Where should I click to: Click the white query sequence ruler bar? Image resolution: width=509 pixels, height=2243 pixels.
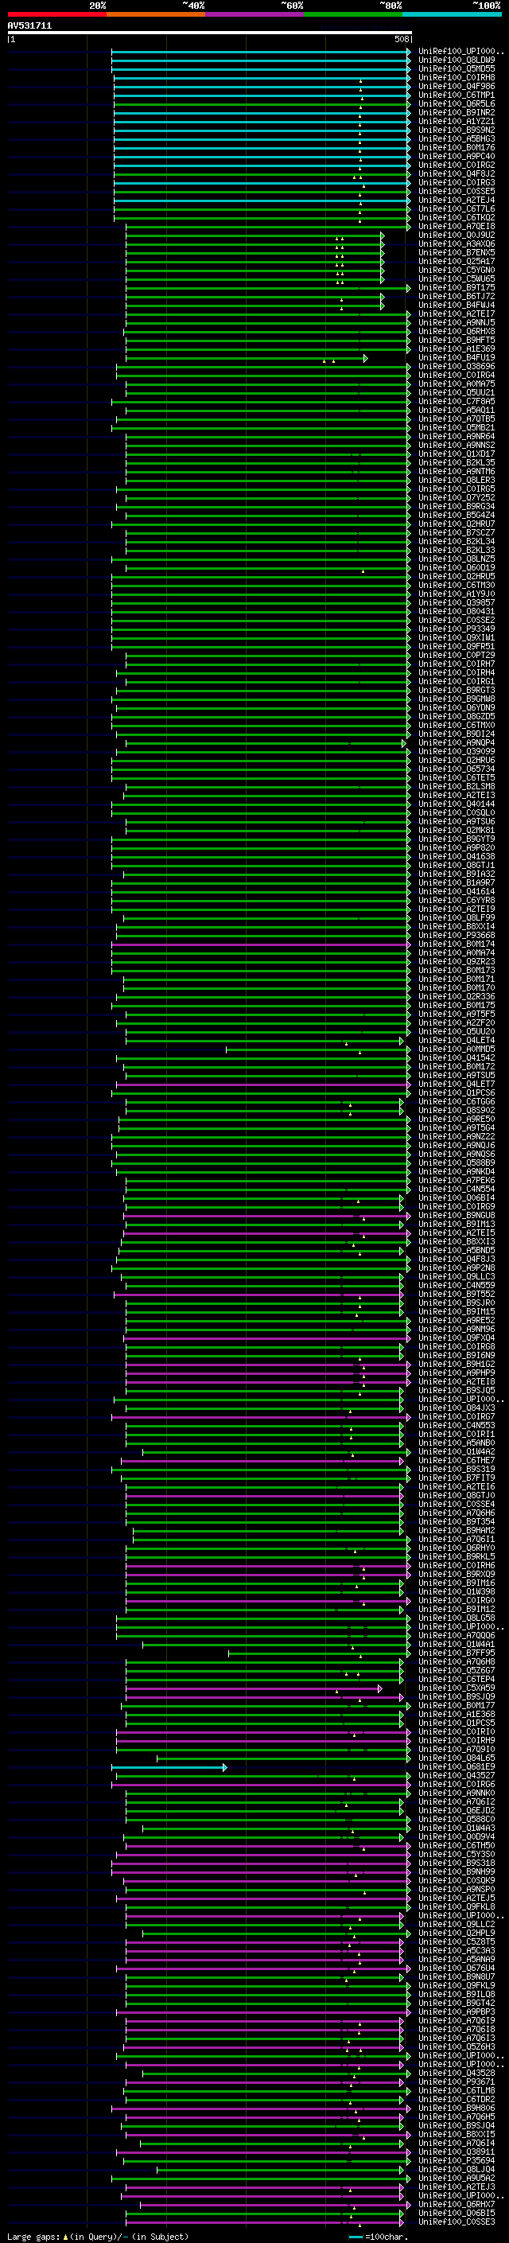click(210, 33)
